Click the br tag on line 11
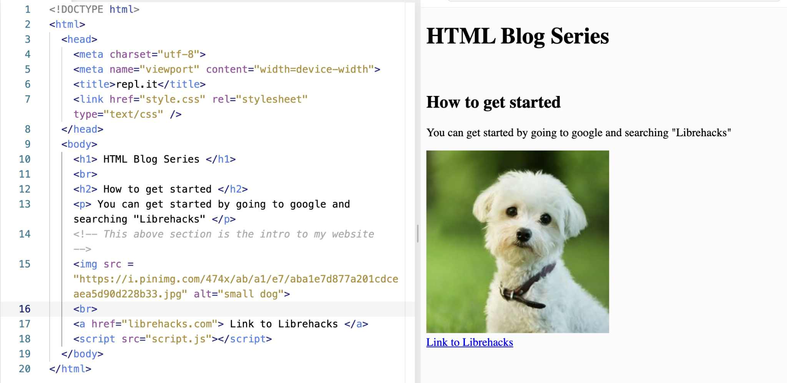 click(85, 174)
